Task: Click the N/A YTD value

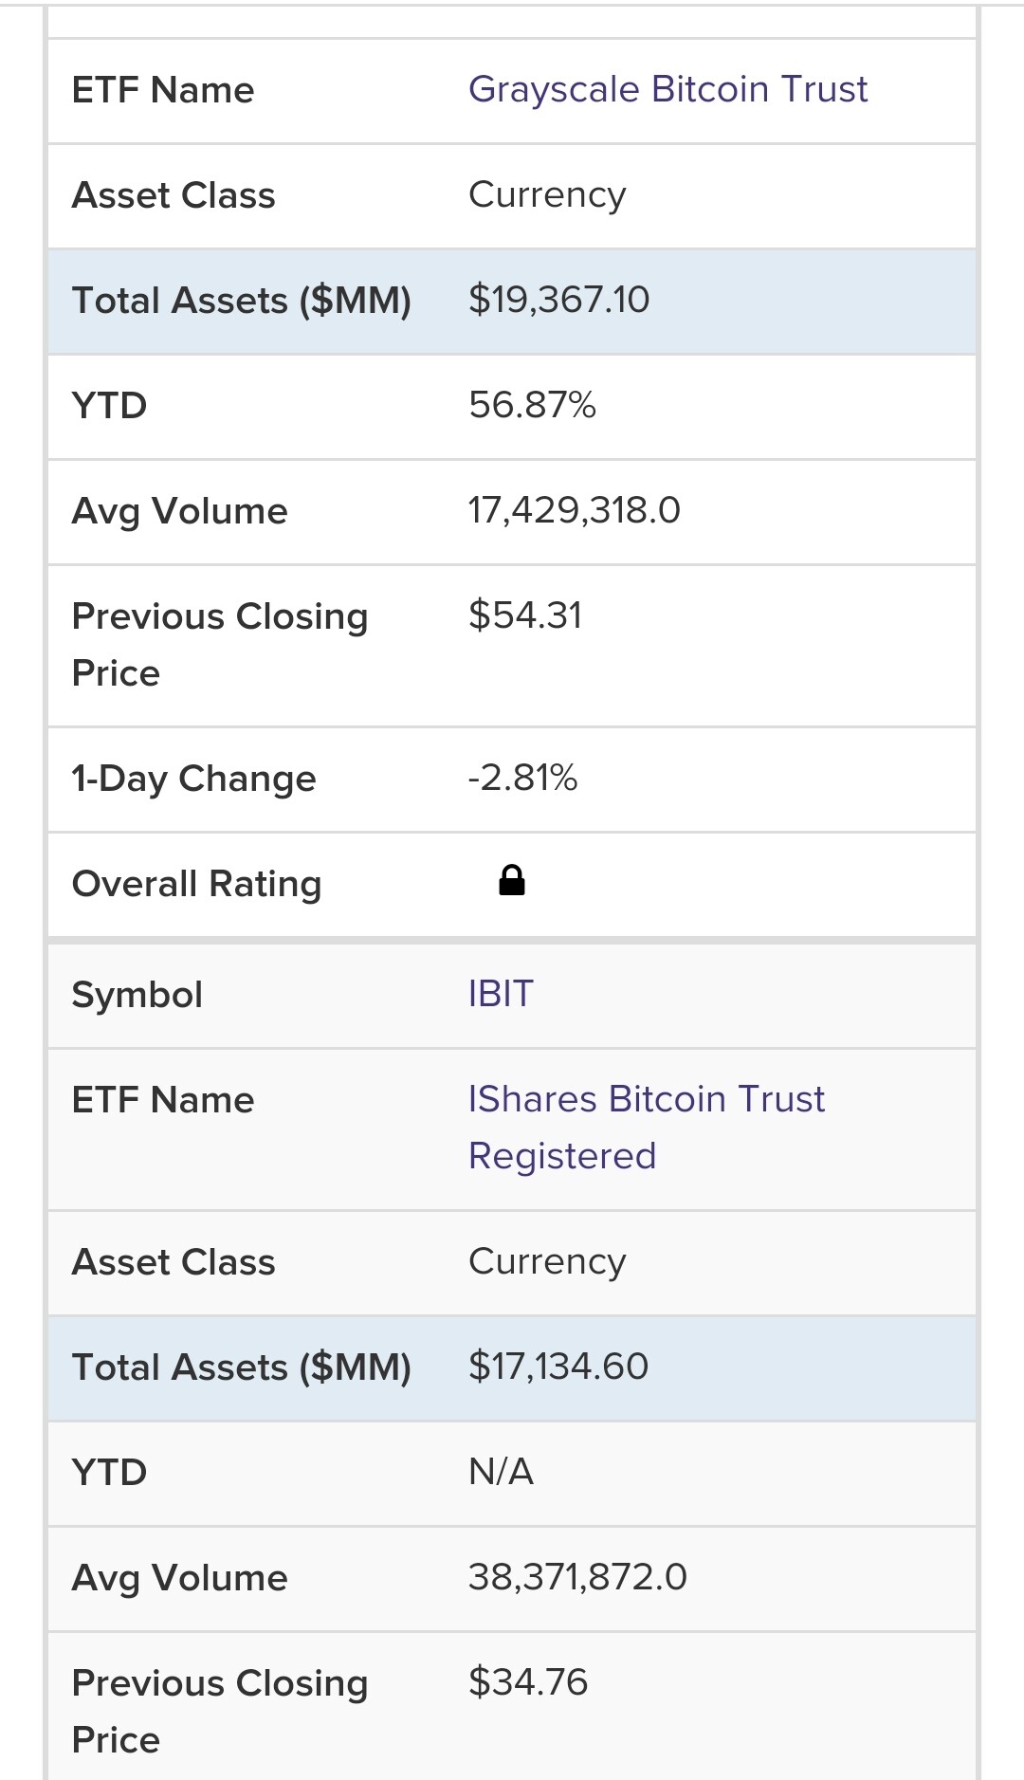Action: (x=501, y=1472)
